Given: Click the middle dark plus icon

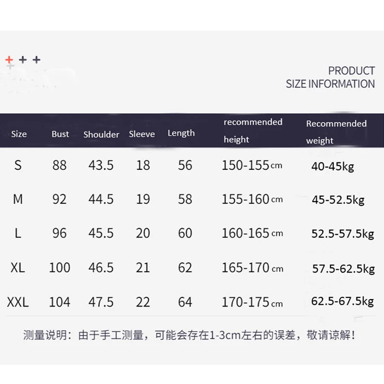Looking at the screenshot, I should (x=23, y=60).
